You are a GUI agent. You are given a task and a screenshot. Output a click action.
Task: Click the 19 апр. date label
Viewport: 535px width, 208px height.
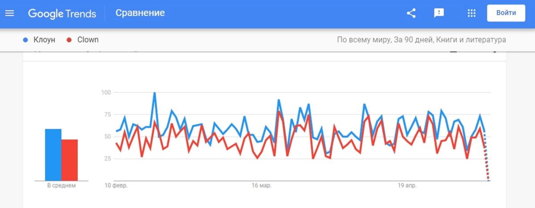pos(407,185)
